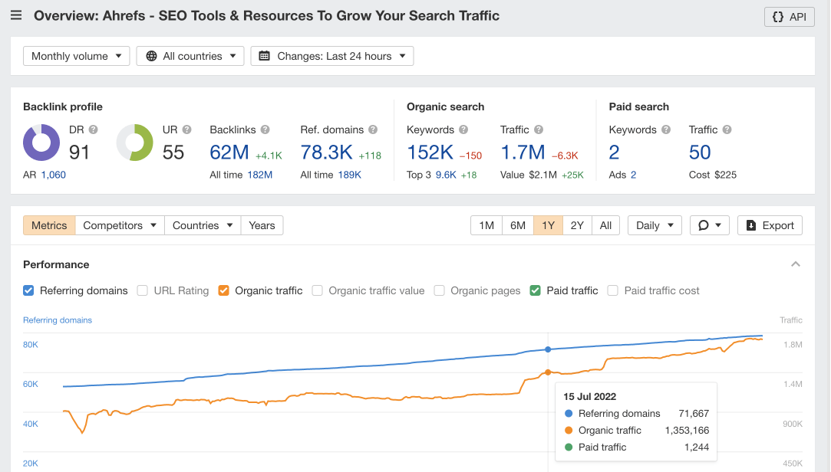Screen dimensions: 831x472
Task: Open the Monthly volume dropdown
Action: click(76, 56)
